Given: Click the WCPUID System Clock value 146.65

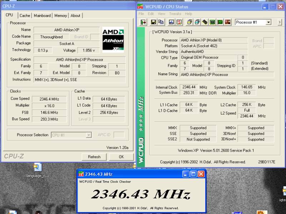Looking at the screenshot, I should point(247,87).
